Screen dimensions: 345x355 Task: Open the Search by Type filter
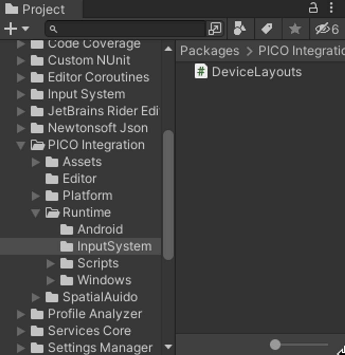(x=239, y=29)
